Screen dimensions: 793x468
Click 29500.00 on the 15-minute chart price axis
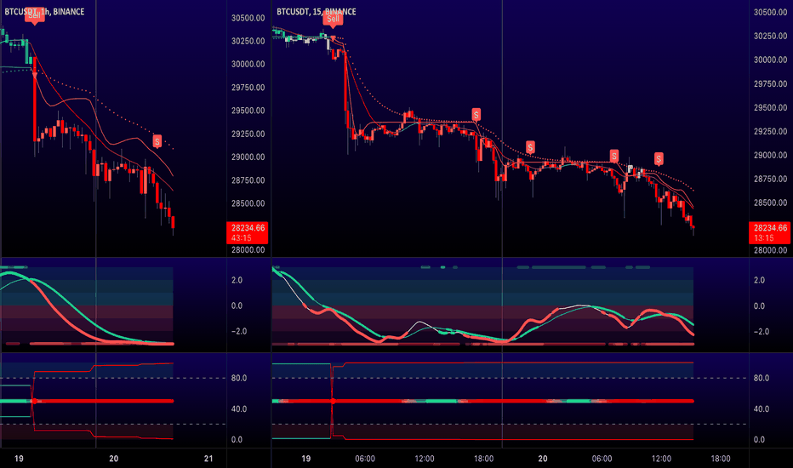(x=770, y=107)
